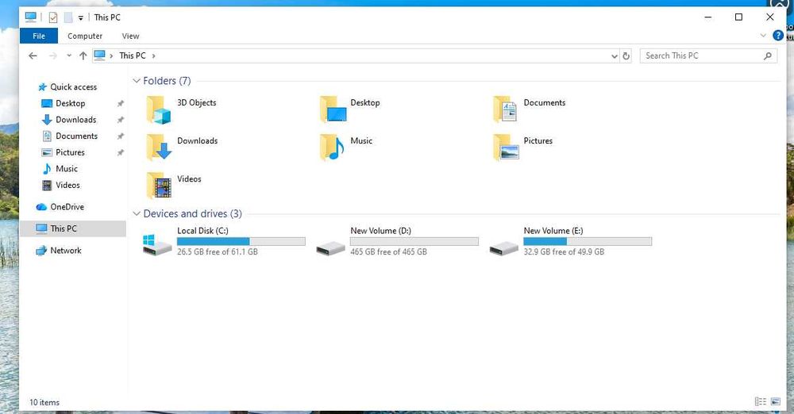Open the File menu

[x=38, y=36]
